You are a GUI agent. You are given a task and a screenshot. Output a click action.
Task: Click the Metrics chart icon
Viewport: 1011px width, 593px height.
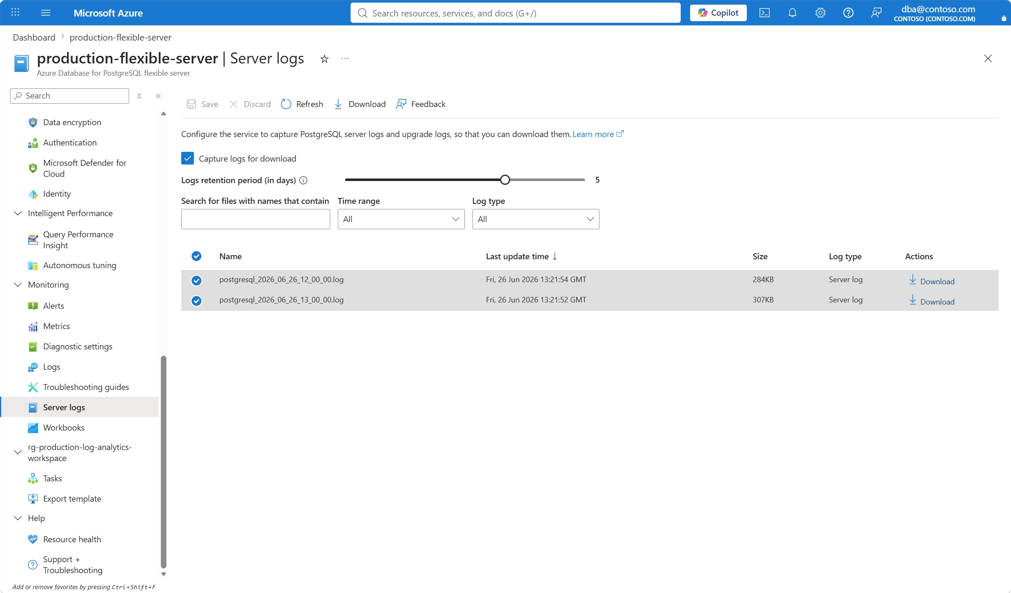[x=33, y=326]
